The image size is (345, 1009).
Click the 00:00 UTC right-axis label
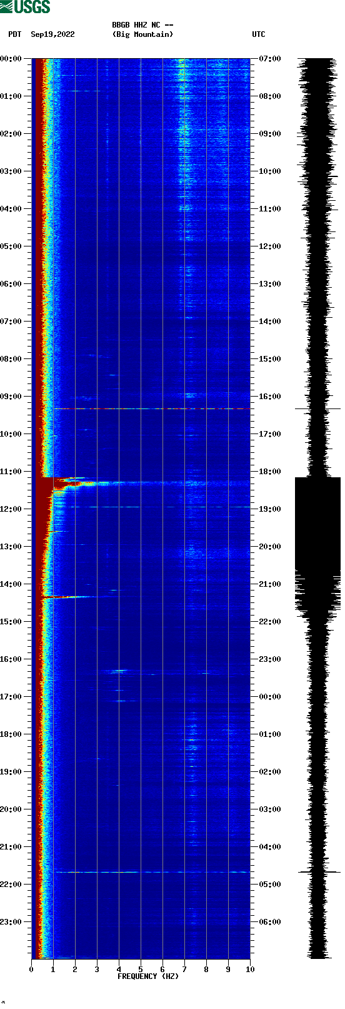[x=270, y=697]
